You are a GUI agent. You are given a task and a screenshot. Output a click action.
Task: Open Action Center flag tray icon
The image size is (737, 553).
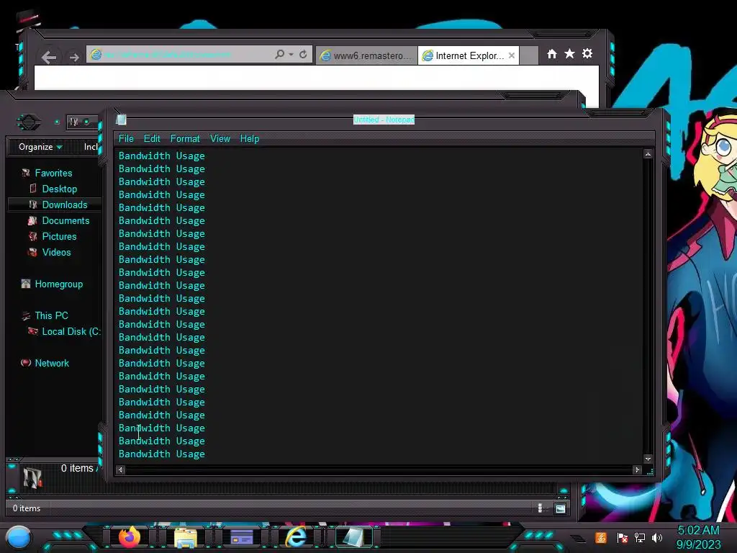pyautogui.click(x=623, y=537)
